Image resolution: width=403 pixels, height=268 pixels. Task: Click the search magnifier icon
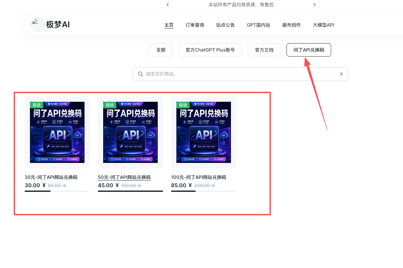click(140, 74)
